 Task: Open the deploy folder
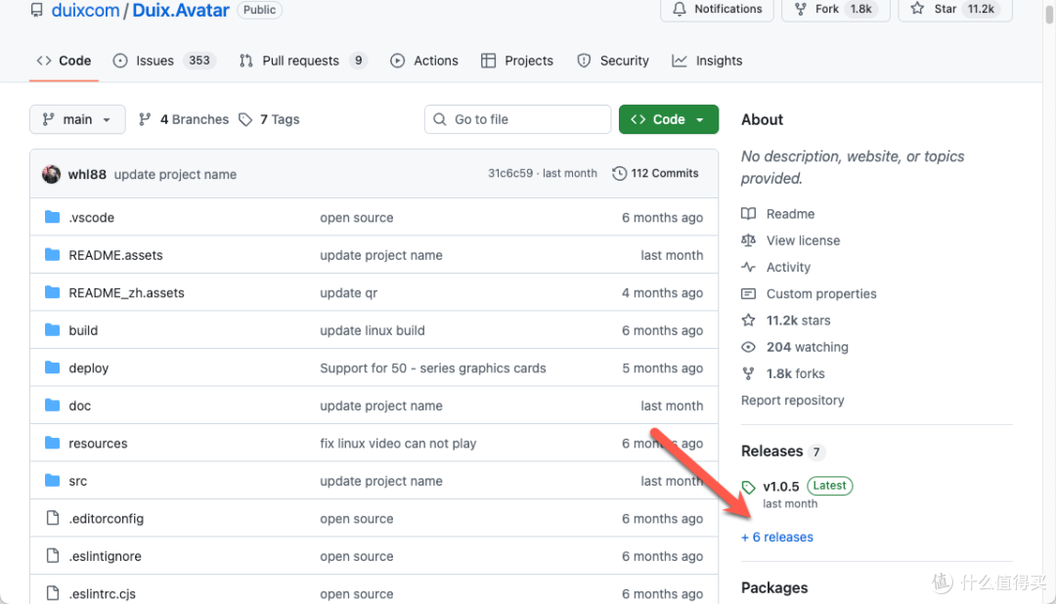[88, 368]
